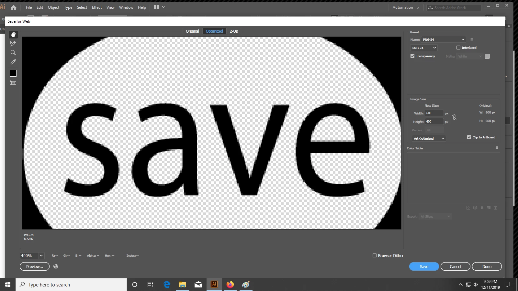Click the Cancel button

click(456, 266)
